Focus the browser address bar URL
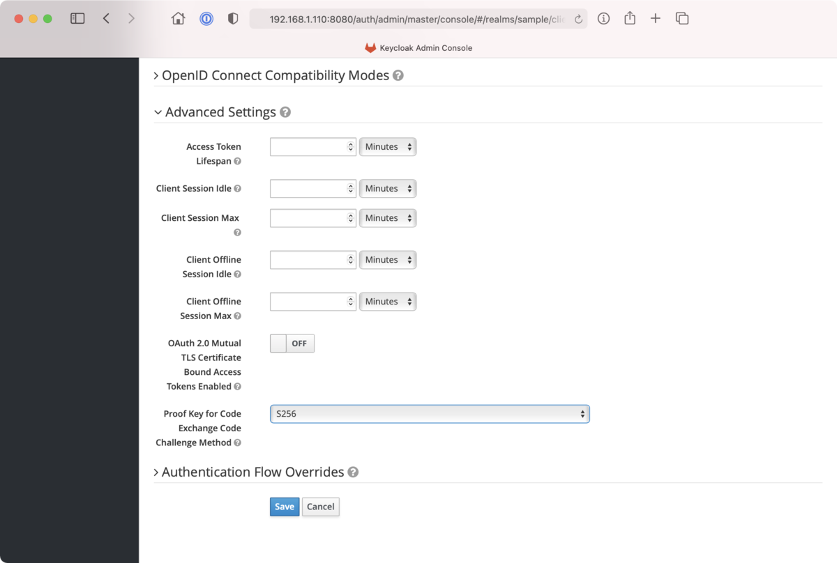837x563 pixels. [x=418, y=20]
